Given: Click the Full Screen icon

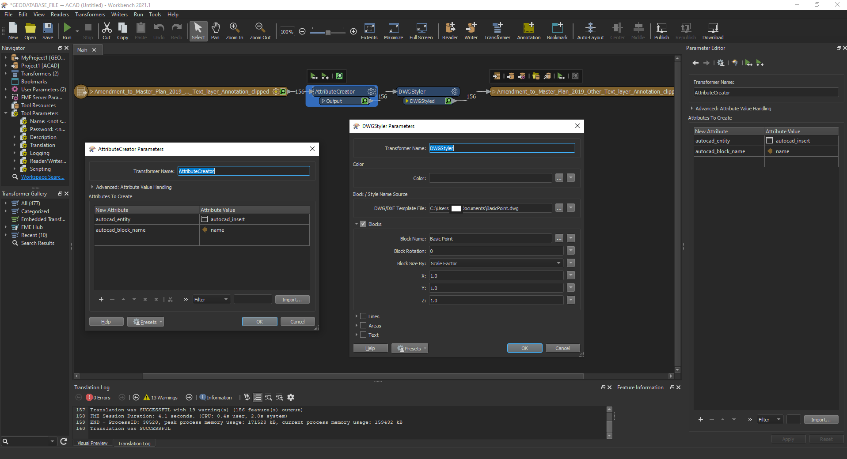Looking at the screenshot, I should tap(421, 29).
